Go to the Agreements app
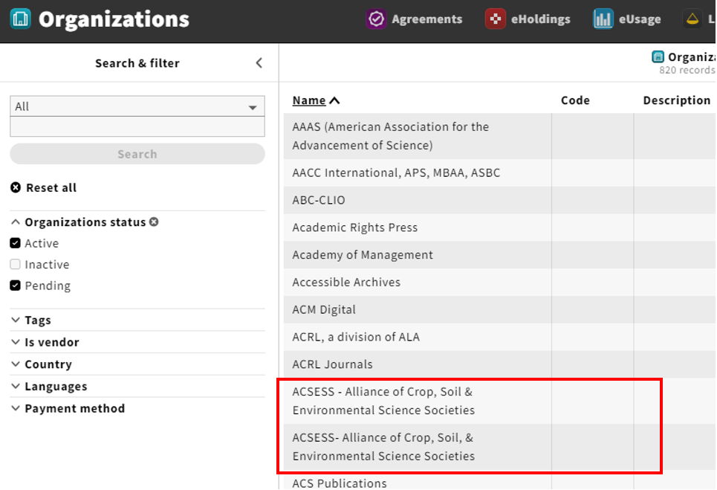717x490 pixels. [x=415, y=19]
